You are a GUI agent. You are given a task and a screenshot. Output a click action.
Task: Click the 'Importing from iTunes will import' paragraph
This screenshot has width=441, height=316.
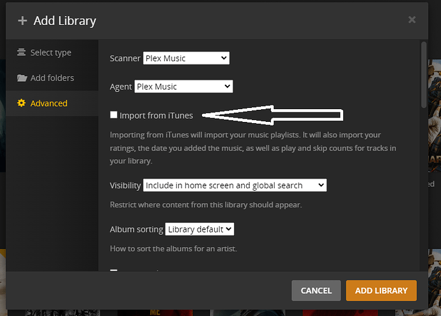click(x=253, y=148)
